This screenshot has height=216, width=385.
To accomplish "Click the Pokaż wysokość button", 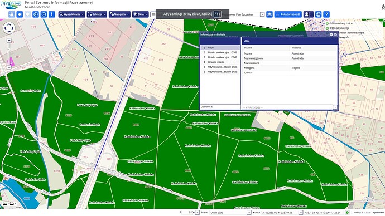I will pos(288,14).
